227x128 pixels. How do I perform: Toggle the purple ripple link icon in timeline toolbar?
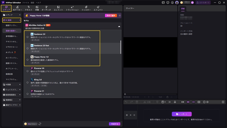pos(194,102)
